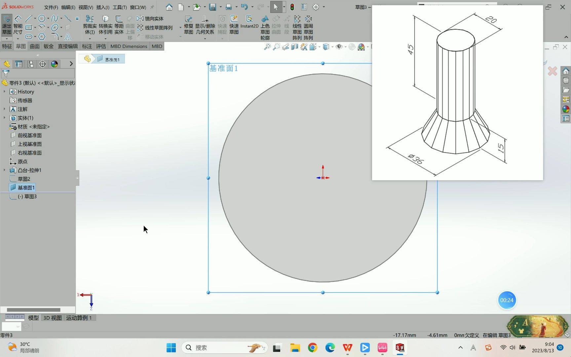
Task: Expand the 凸台-拉伸1 feature node
Action: (4, 170)
